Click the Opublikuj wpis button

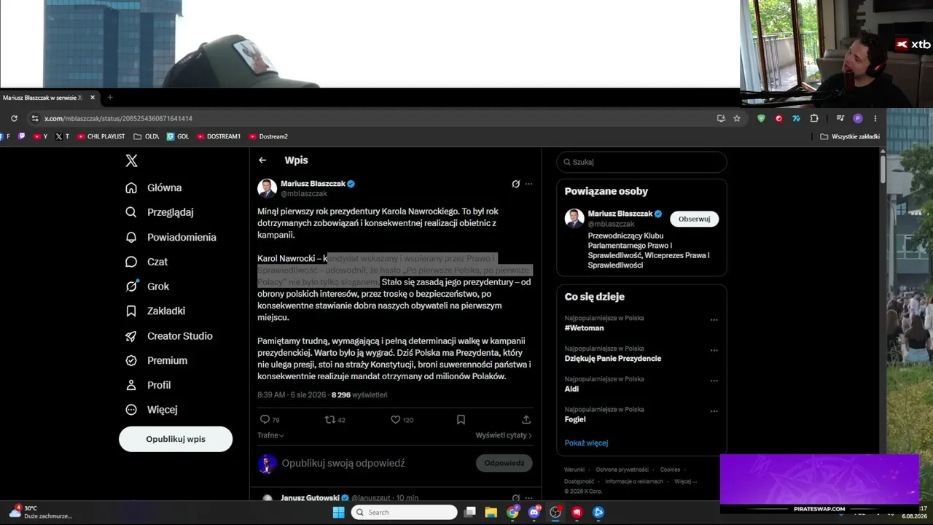point(176,439)
